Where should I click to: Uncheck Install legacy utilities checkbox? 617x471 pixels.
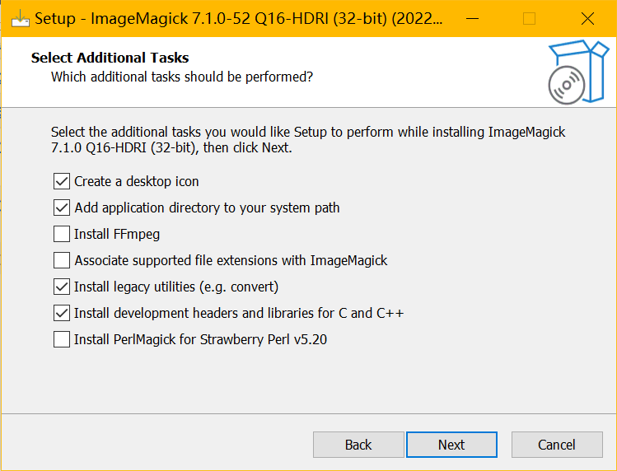point(62,287)
